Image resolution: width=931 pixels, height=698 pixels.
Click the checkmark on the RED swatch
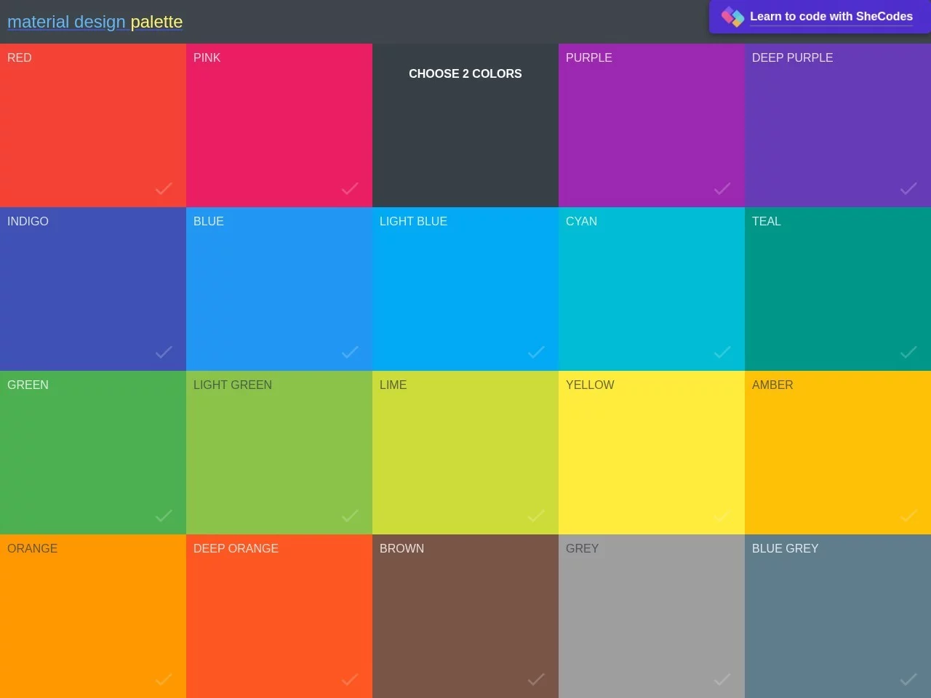click(163, 190)
